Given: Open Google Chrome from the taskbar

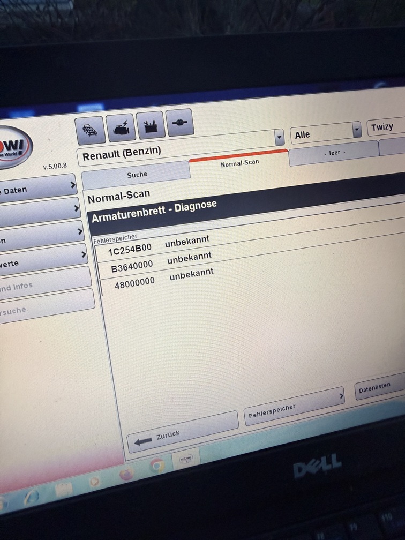Looking at the screenshot, I should (157, 466).
